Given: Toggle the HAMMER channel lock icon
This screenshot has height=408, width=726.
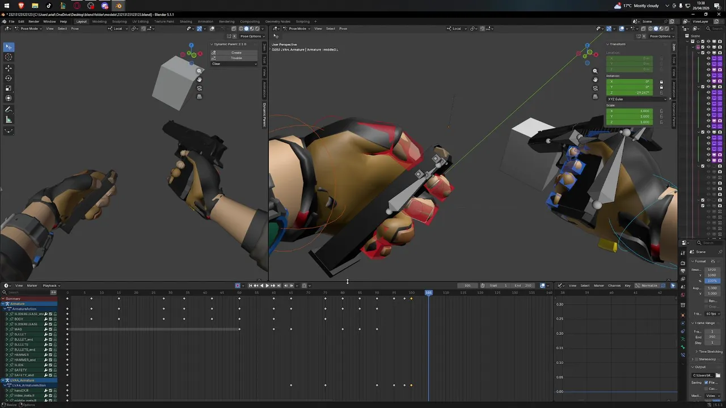Looking at the screenshot, I should point(55,355).
